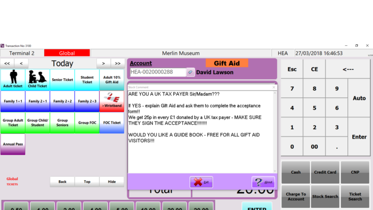The image size is (373, 210).
Task: Select CNP payment button
Action: click(355, 172)
